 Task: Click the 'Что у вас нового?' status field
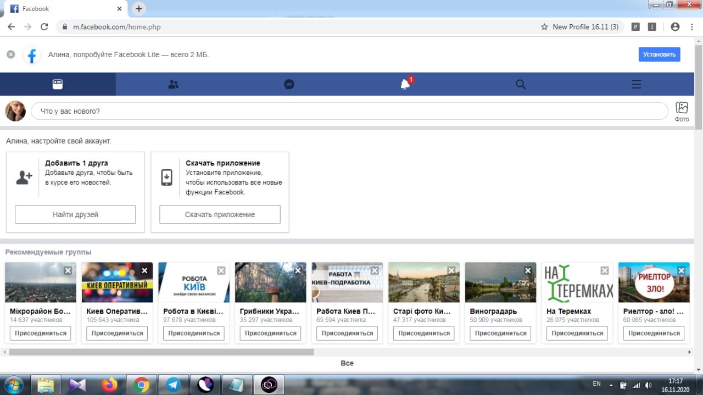[x=349, y=111]
